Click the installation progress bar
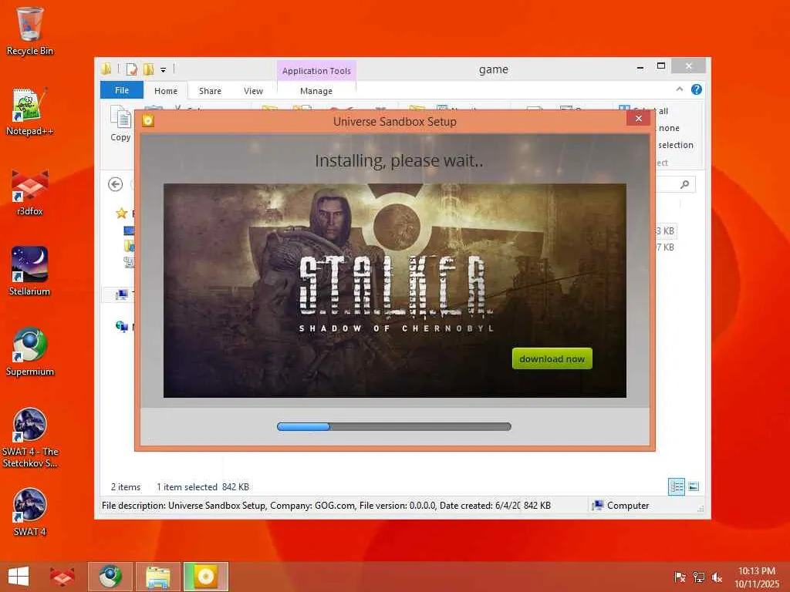This screenshot has height=592, width=790. pos(394,427)
